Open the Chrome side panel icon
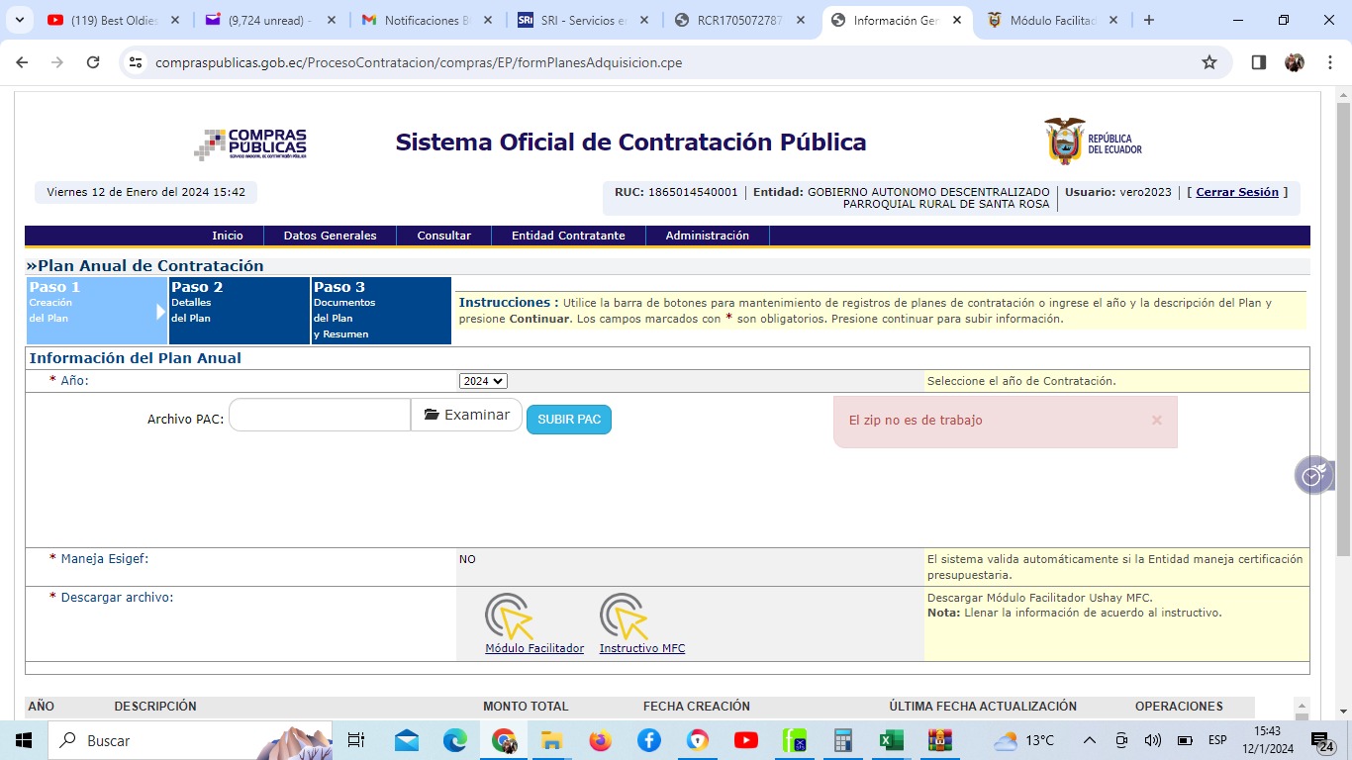The width and height of the screenshot is (1352, 760). (x=1258, y=62)
